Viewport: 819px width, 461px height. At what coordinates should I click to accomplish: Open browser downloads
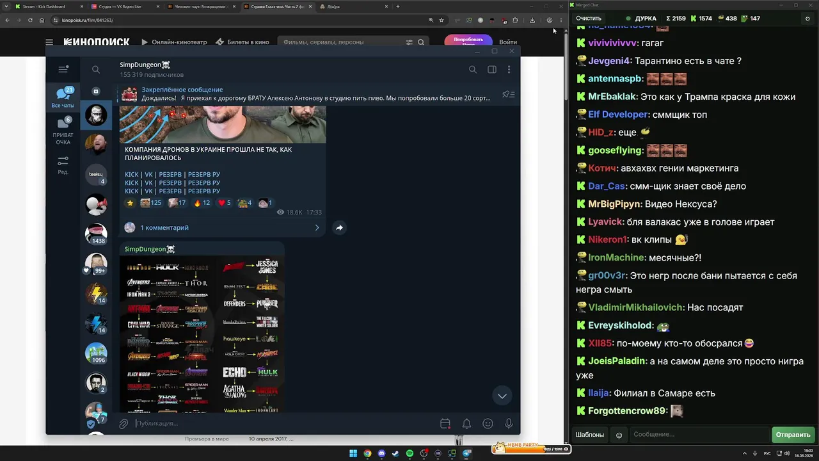click(532, 20)
